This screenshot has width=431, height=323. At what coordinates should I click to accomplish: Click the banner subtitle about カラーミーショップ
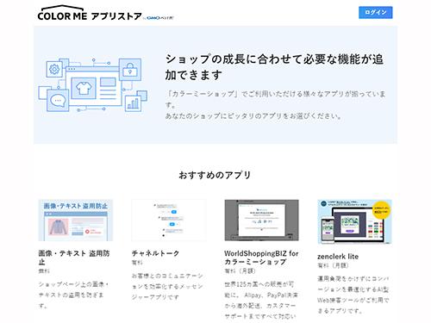[275, 105]
